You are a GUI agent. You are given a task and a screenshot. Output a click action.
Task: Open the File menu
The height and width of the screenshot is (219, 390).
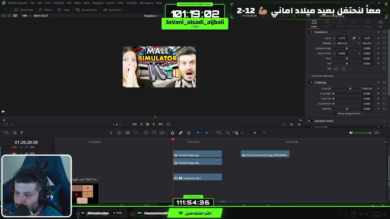[x=32, y=3]
